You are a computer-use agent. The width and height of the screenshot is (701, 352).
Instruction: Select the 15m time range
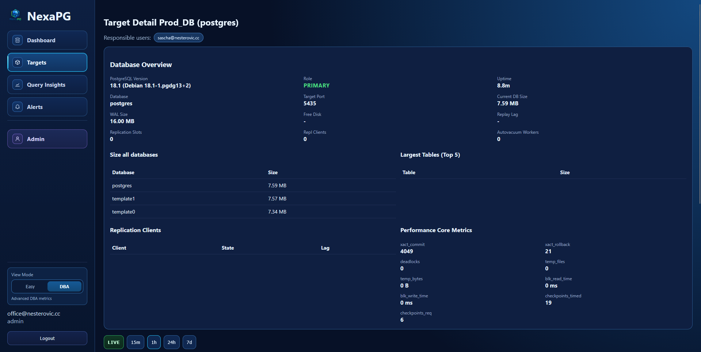(x=136, y=342)
